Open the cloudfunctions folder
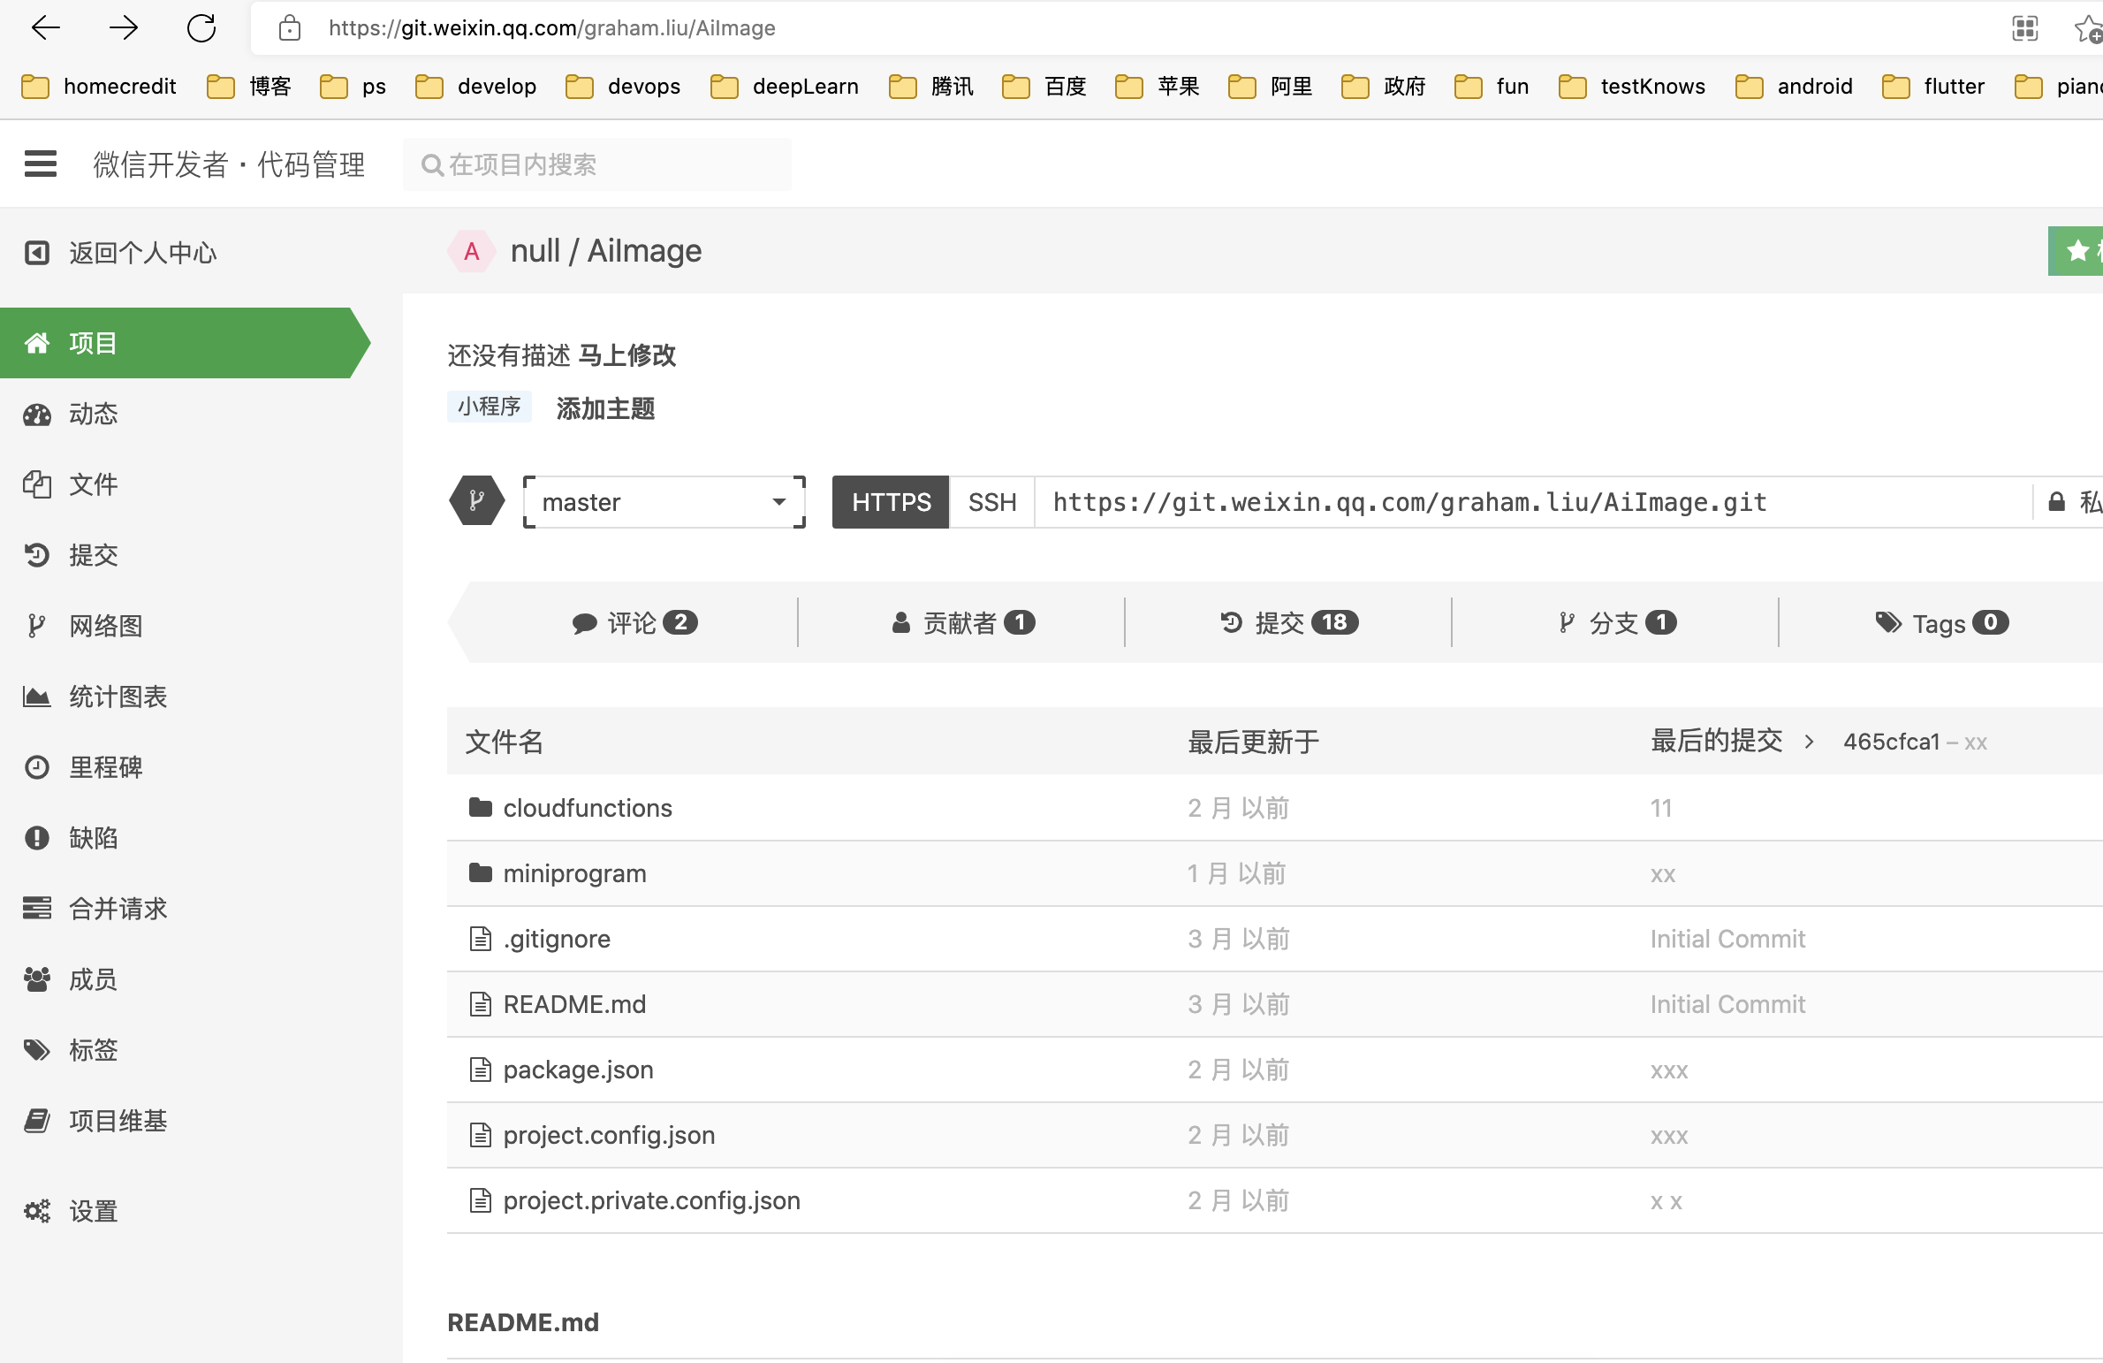Image resolution: width=2103 pixels, height=1363 pixels. tap(587, 808)
